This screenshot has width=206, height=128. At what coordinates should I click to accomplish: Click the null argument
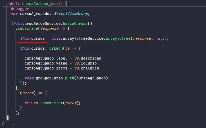point(160,38)
